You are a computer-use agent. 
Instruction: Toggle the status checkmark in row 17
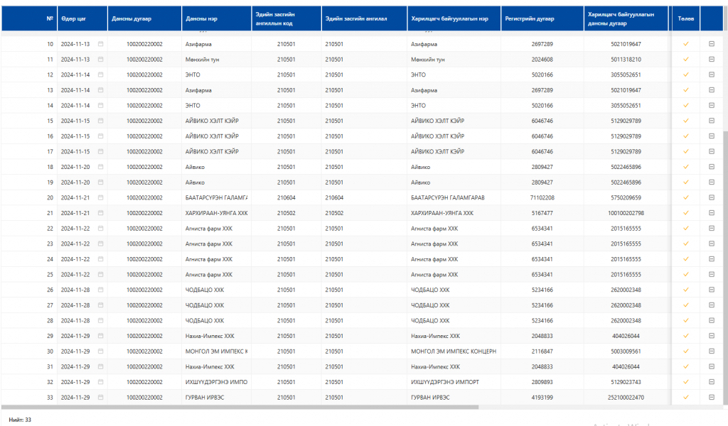click(x=686, y=151)
